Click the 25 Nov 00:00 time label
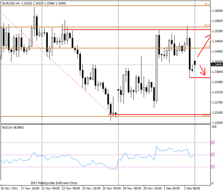The height and width of the screenshot is (191, 223). pos(111,188)
